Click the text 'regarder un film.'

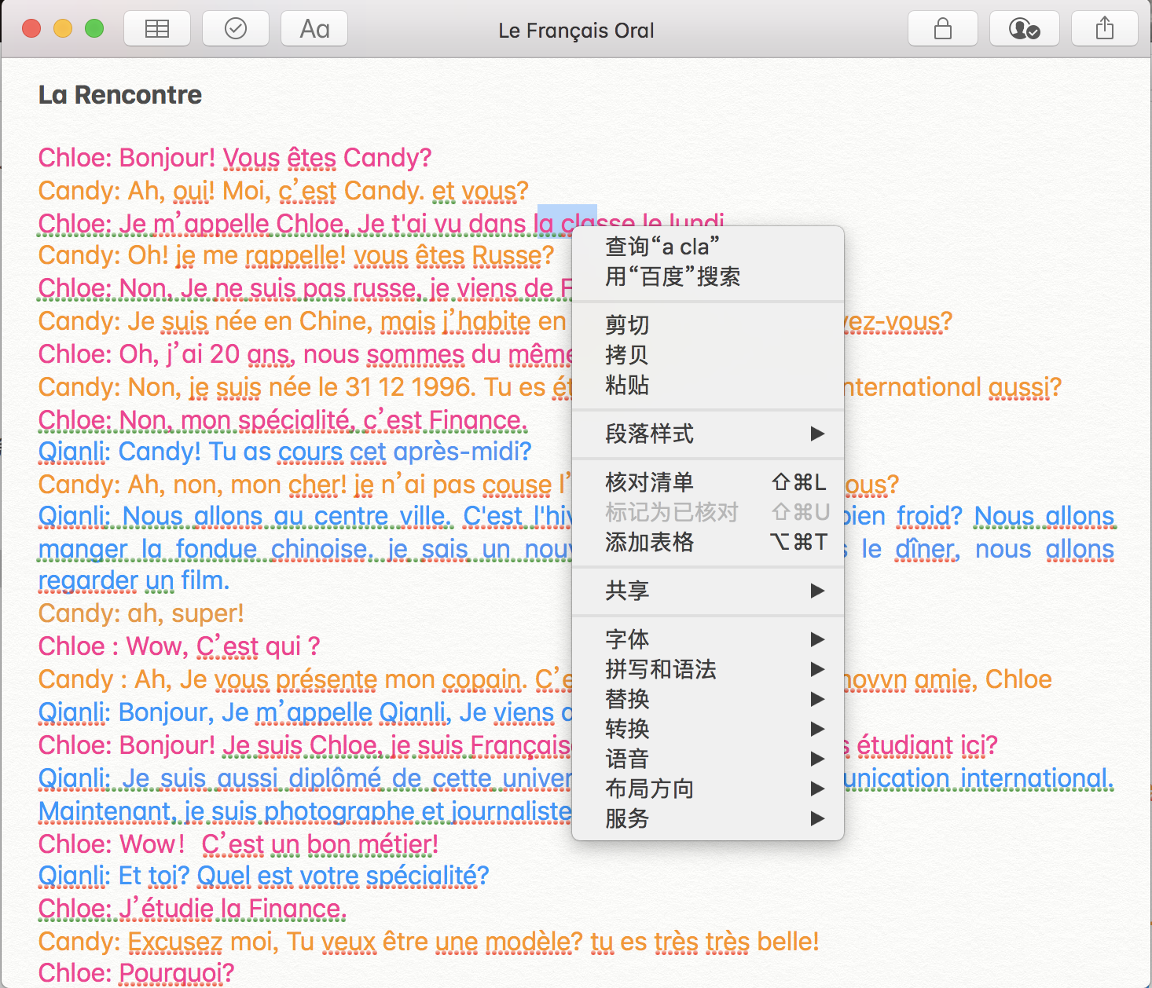click(134, 580)
